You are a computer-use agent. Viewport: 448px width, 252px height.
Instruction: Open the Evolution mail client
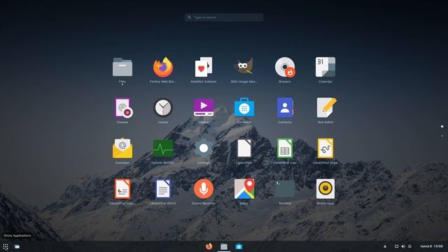[x=122, y=148]
